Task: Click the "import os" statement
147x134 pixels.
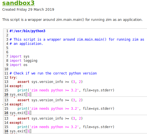Action: (x=18, y=65)
